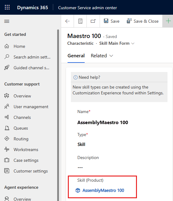Open record in new window icon
The width and height of the screenshot is (173, 201).
pyautogui.click(x=93, y=21)
